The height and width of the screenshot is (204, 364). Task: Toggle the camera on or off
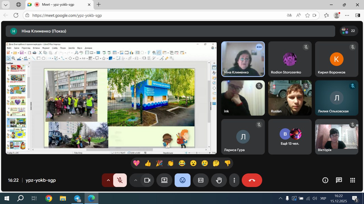click(x=147, y=180)
